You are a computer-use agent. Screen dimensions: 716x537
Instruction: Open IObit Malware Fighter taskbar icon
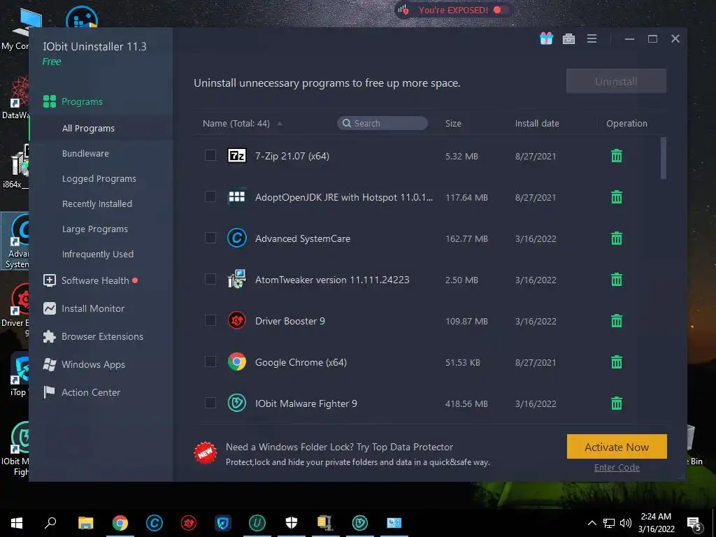pyautogui.click(x=360, y=523)
